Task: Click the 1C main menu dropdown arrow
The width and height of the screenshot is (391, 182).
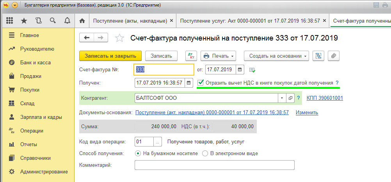Action: (15, 5)
